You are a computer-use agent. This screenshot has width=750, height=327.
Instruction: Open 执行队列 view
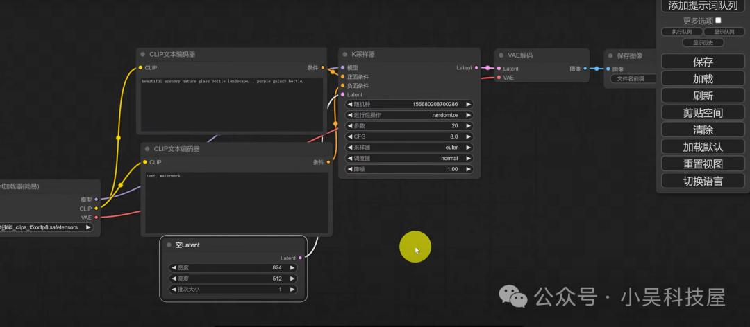coord(682,31)
